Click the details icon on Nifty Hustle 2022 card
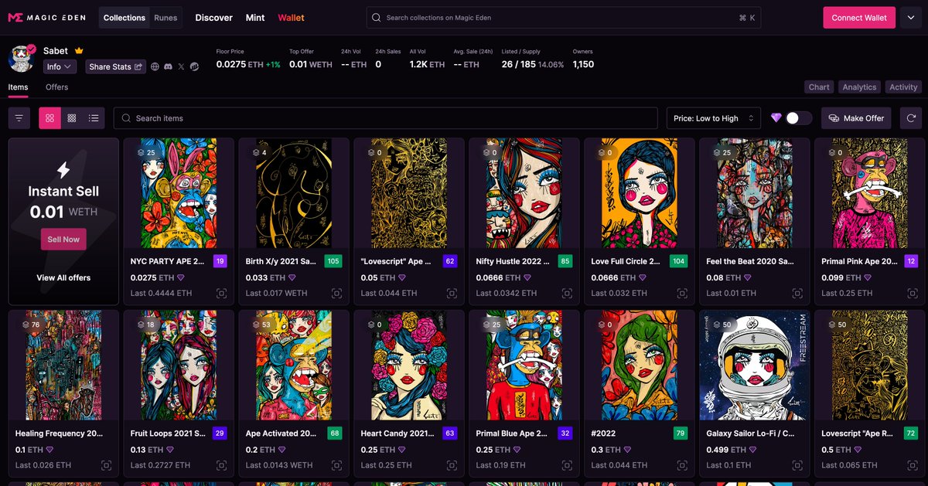 (567, 294)
